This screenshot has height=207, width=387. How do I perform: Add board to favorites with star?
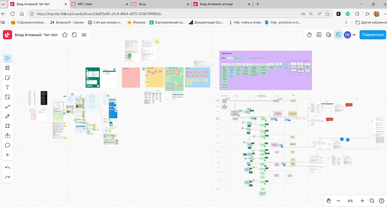[65, 35]
